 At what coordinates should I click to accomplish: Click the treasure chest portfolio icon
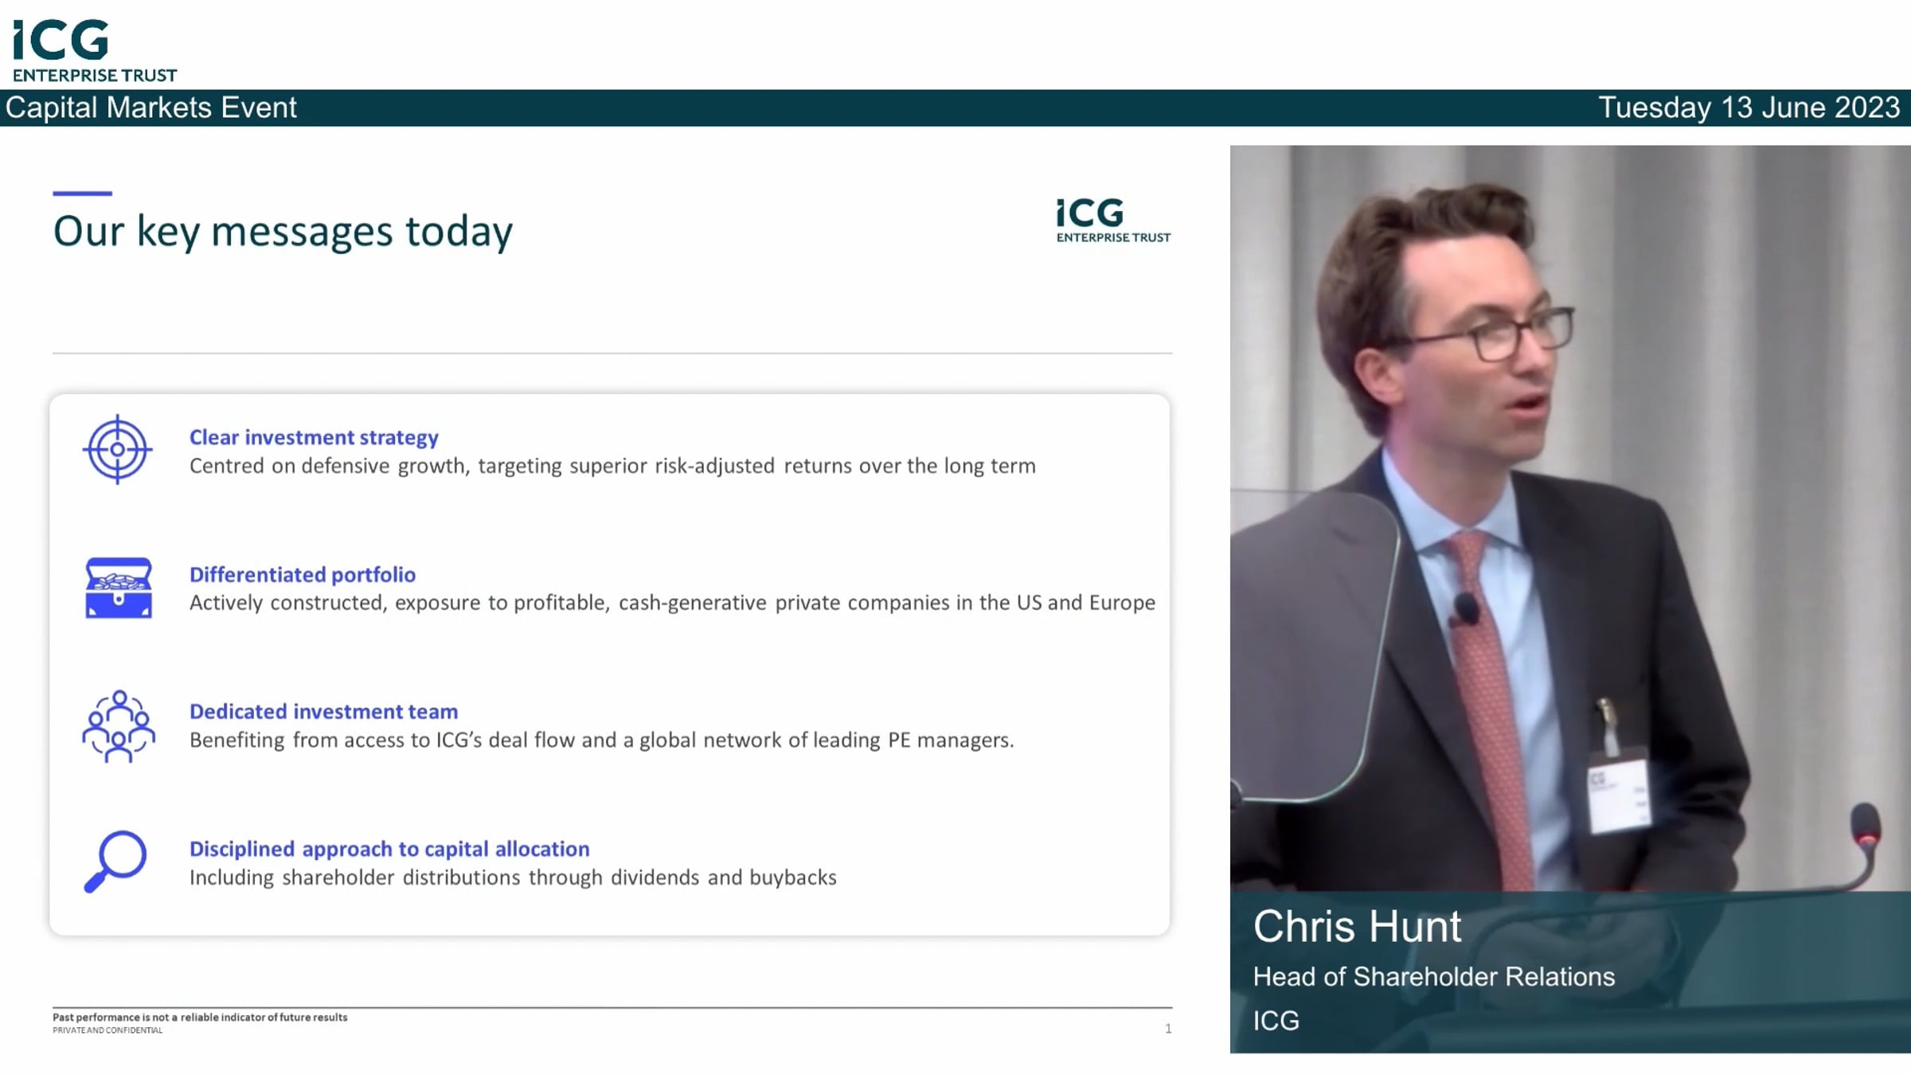click(x=119, y=588)
